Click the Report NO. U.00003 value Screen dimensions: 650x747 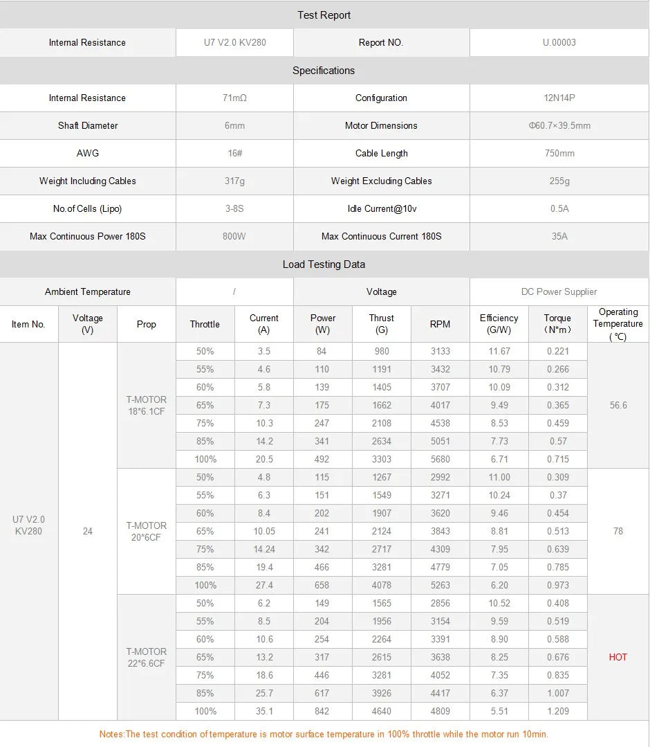tap(559, 42)
